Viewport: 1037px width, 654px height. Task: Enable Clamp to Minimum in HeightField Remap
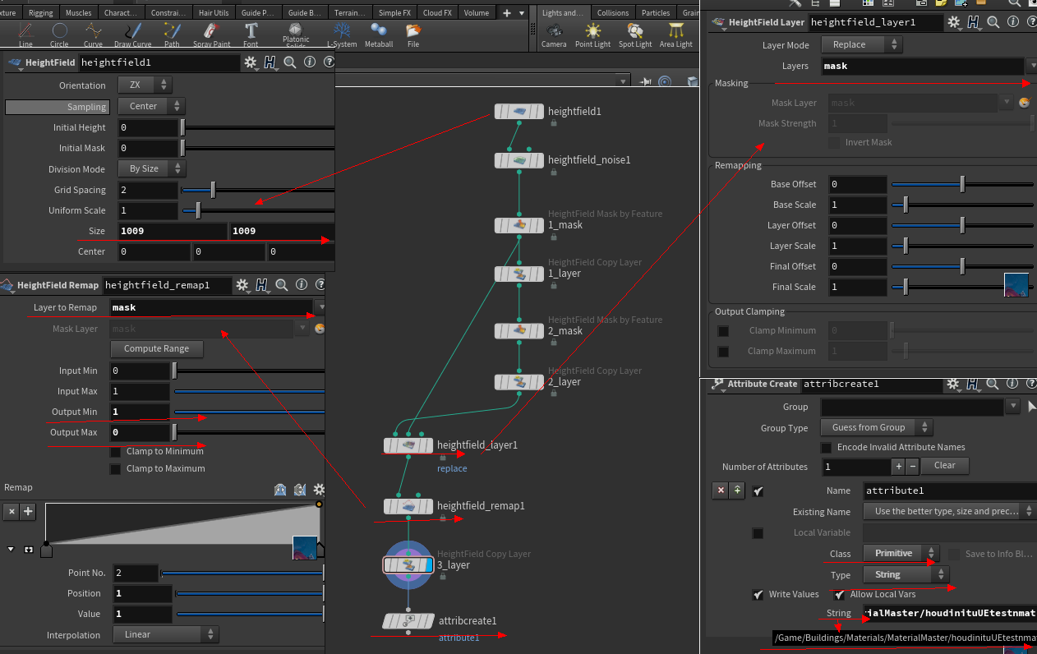(114, 450)
